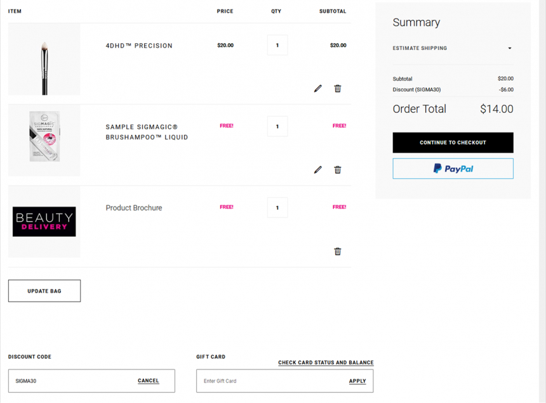Open Check Card Status and Balance link
The image size is (546, 403).
tap(326, 362)
